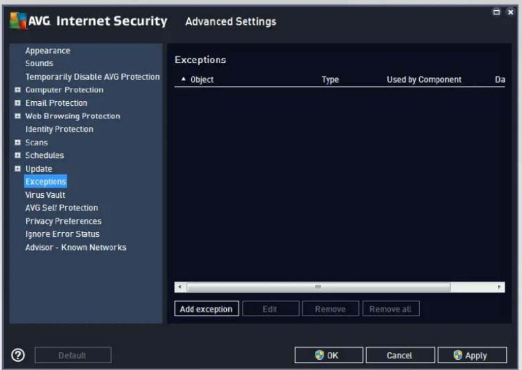Click the Add exception button
Screen dimensions: 522x370
click(206, 309)
